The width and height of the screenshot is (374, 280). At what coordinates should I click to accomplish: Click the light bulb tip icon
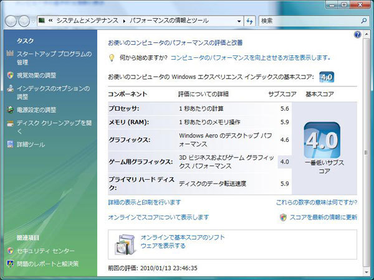click(112, 58)
